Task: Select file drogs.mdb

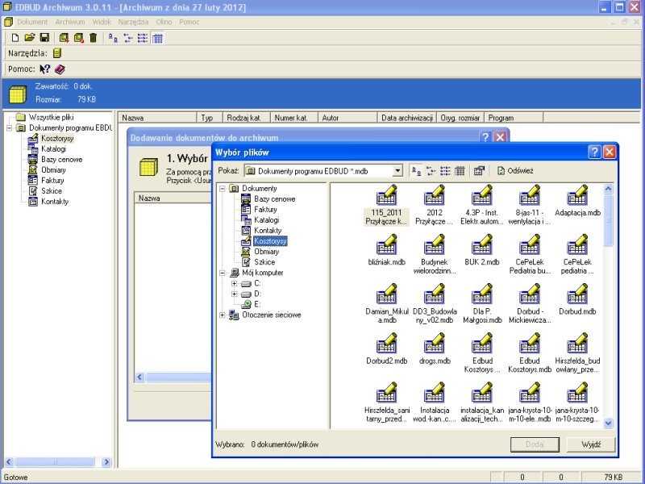Action: point(435,349)
